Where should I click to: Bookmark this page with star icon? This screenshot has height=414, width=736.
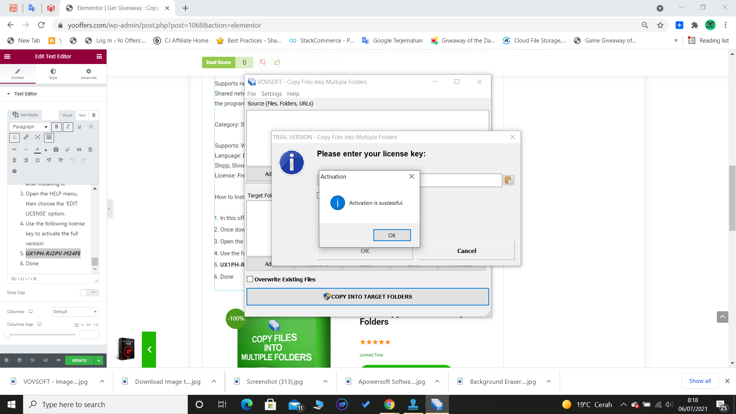click(x=660, y=25)
